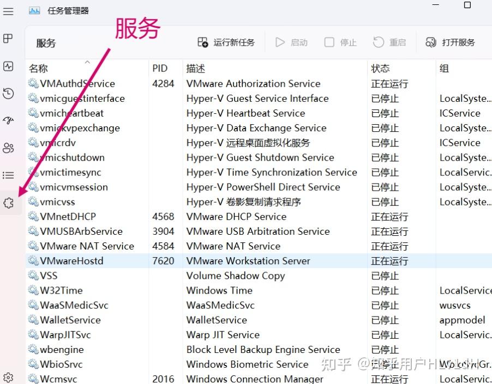Select the vmicshutdown service name
Screen dimensions: 492x384
(x=73, y=157)
